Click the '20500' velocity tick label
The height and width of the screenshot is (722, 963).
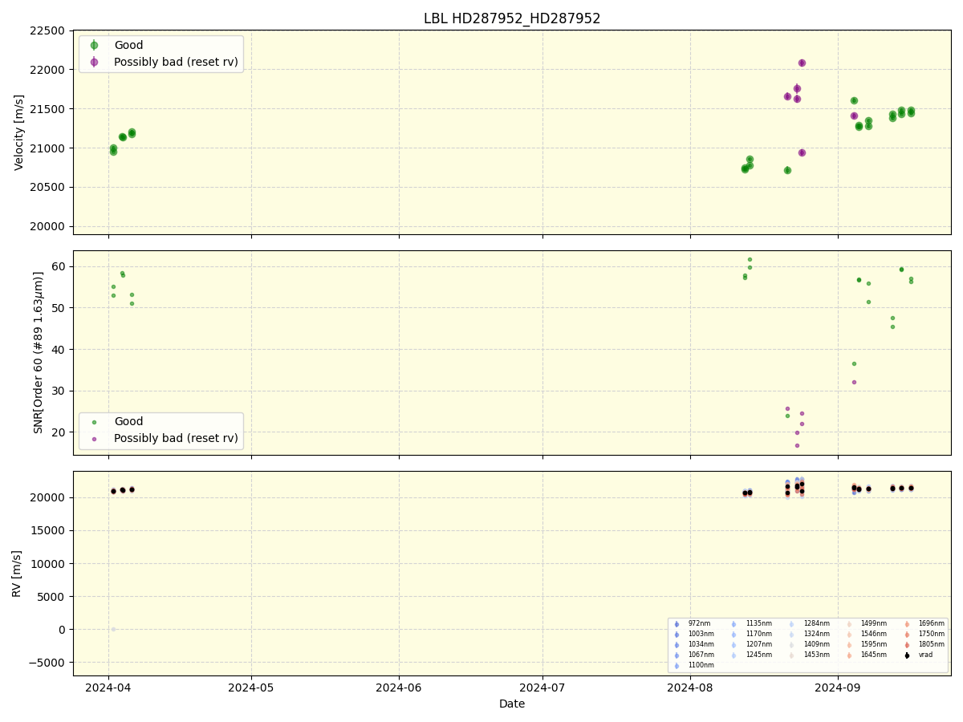47,188
